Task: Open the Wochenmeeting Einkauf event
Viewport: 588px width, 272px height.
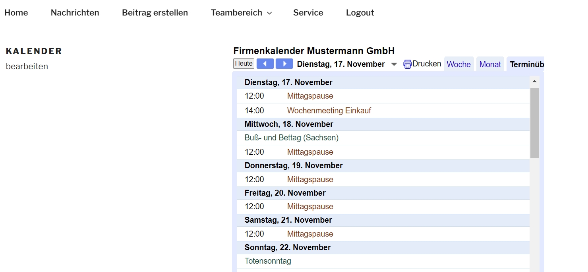Action: click(329, 111)
